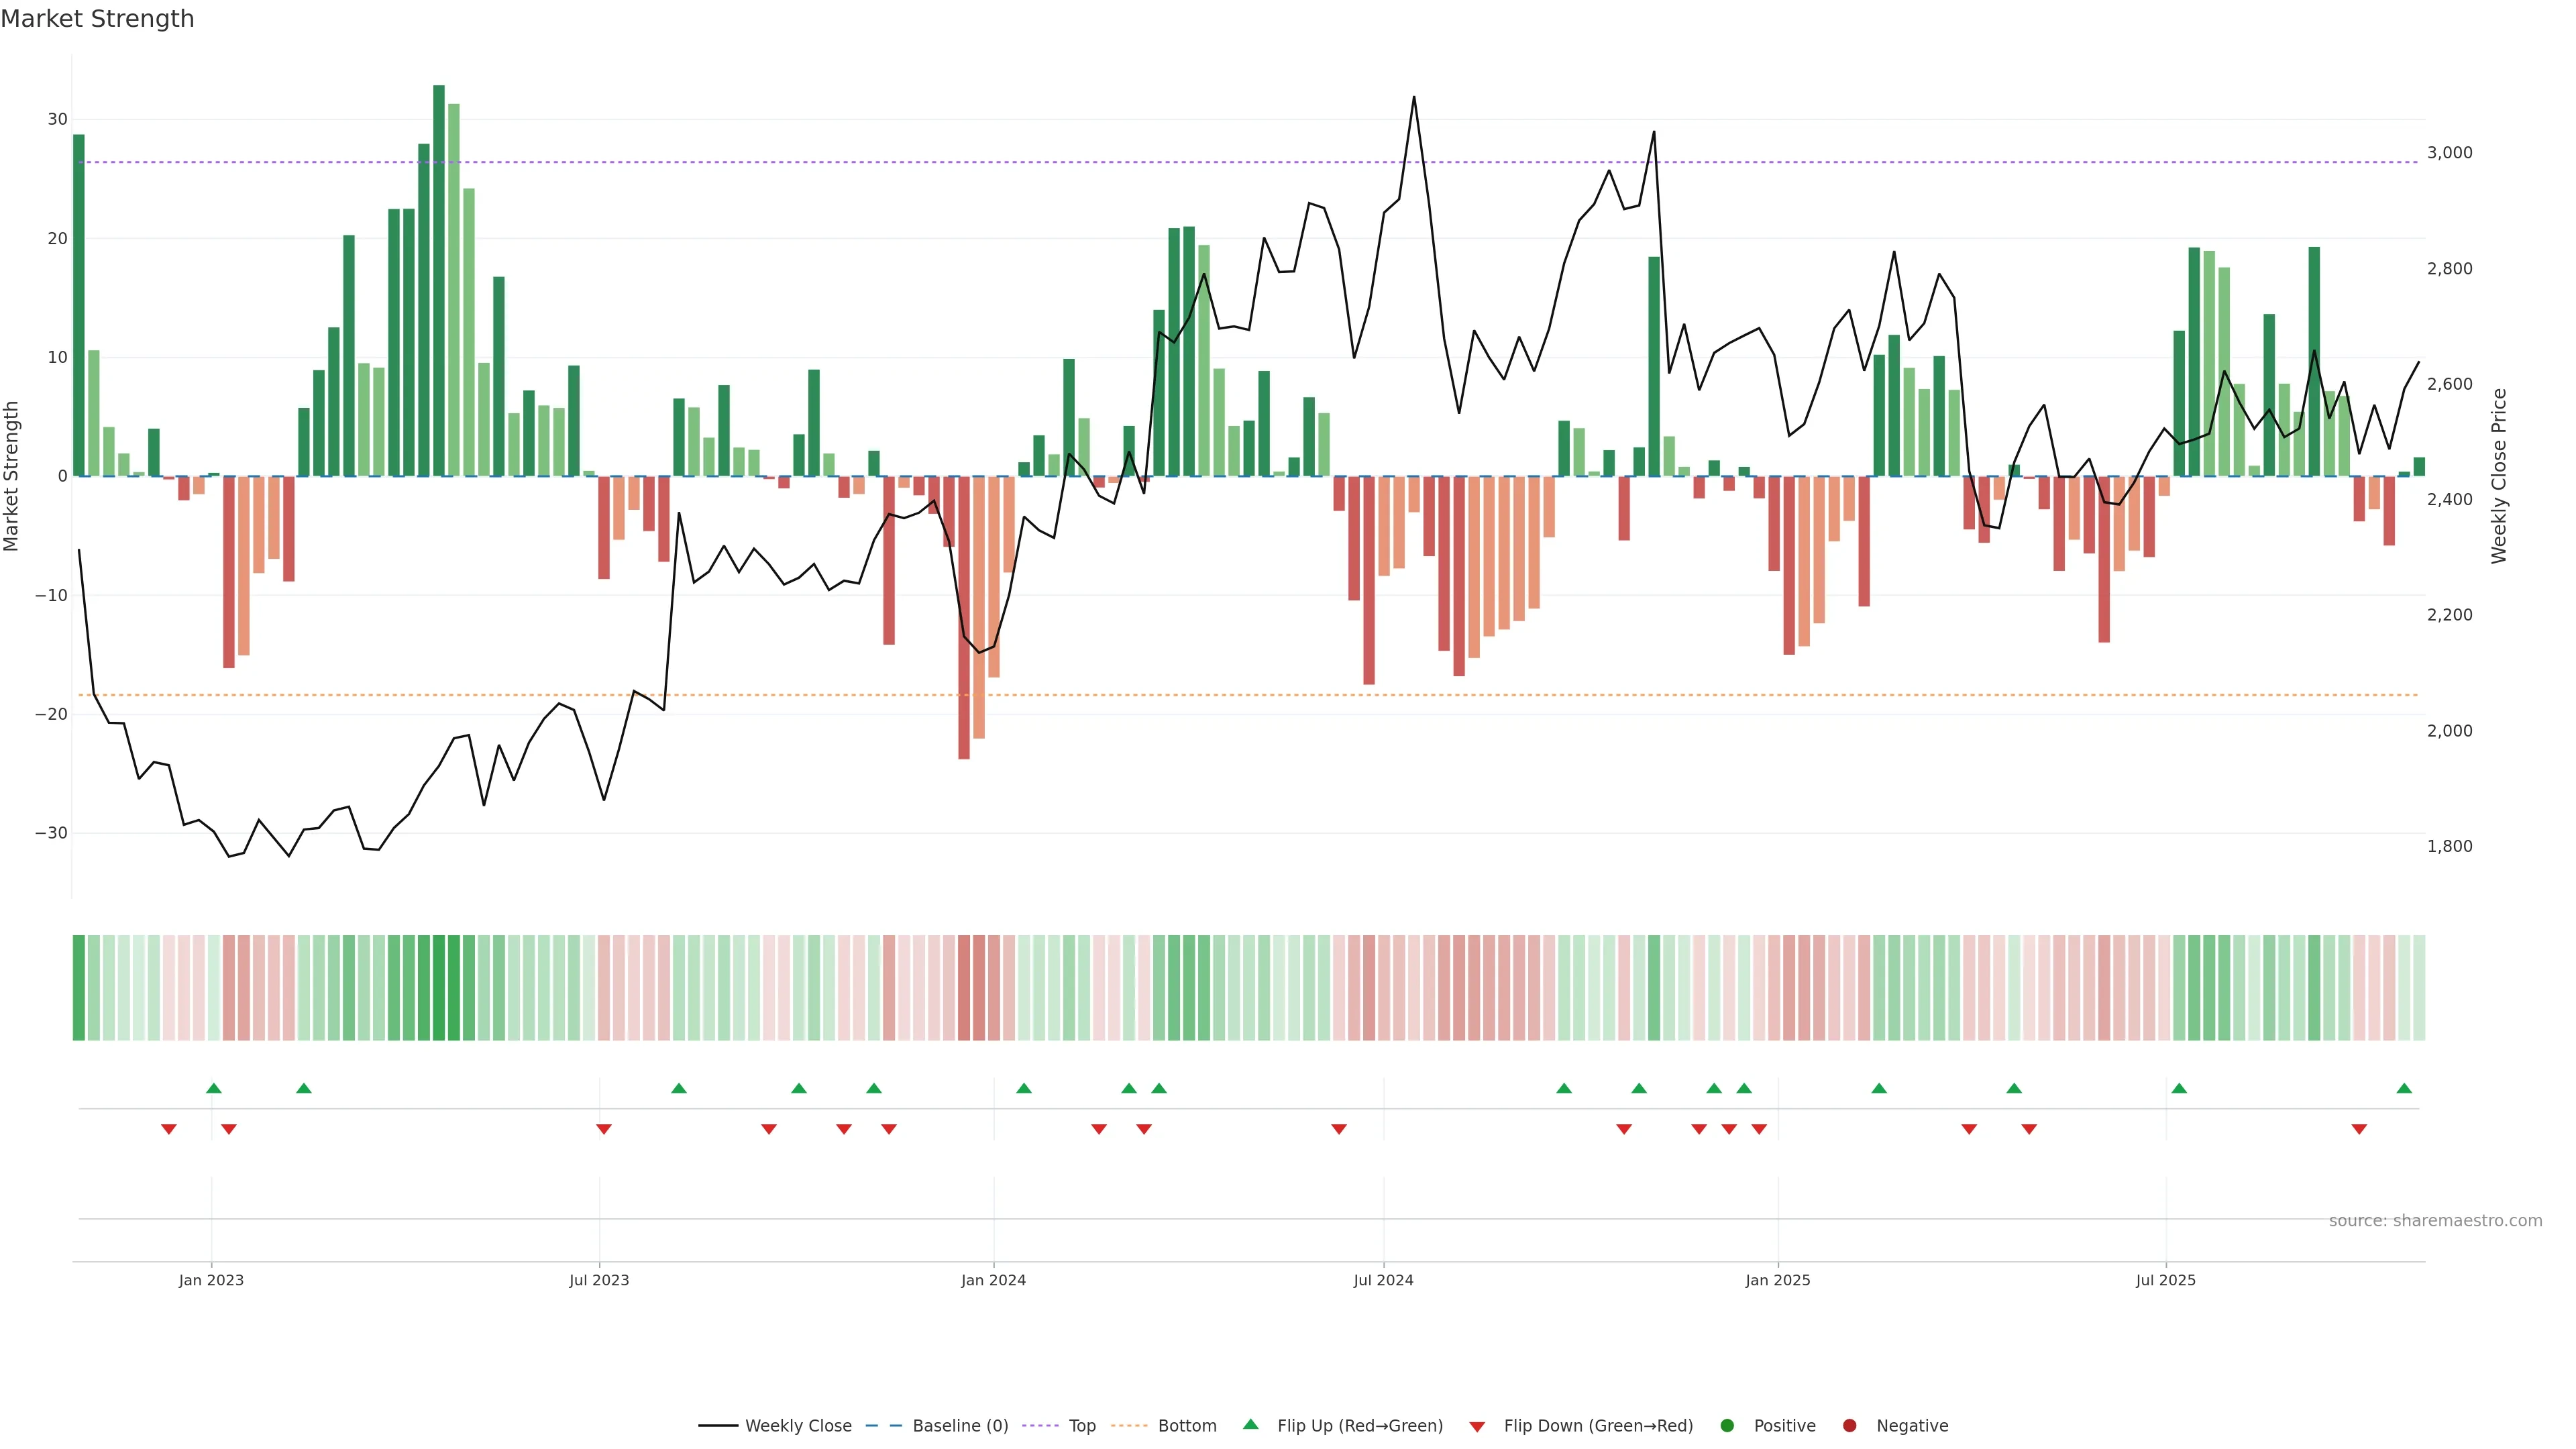Viewport: 2576px width, 1449px height.
Task: Click the first red flip-down triangle marker
Action: [168, 1129]
